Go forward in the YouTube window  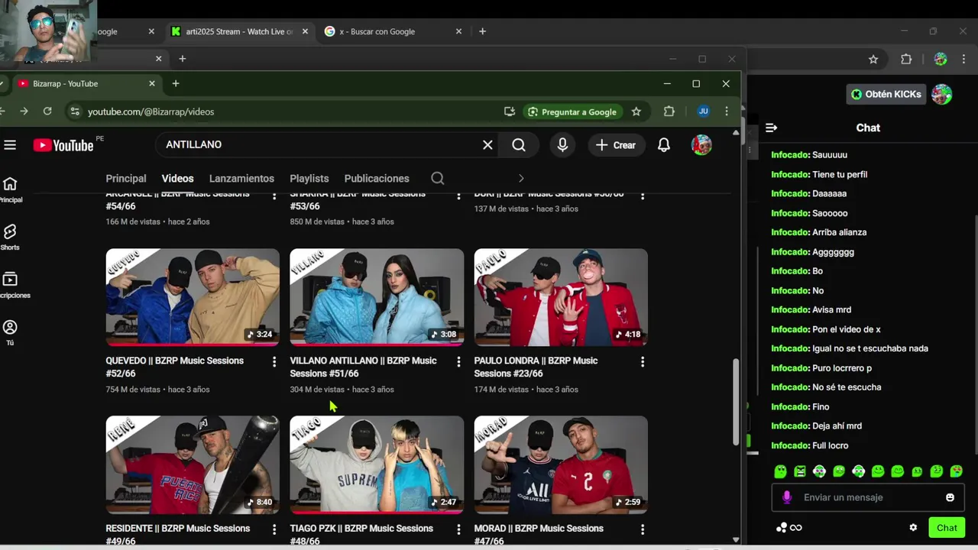[x=24, y=112]
